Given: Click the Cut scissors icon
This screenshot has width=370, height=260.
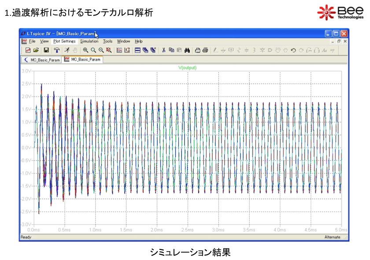Looking at the screenshot, I should pos(163,50).
